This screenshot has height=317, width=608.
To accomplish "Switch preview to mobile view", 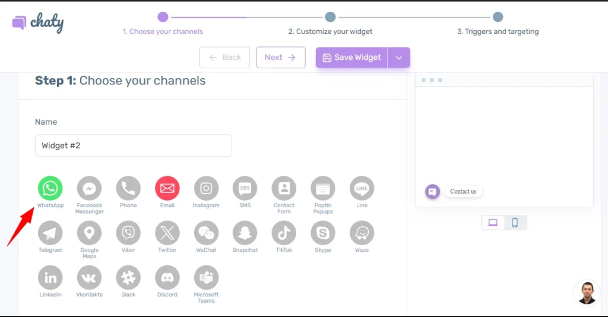I will [x=515, y=223].
